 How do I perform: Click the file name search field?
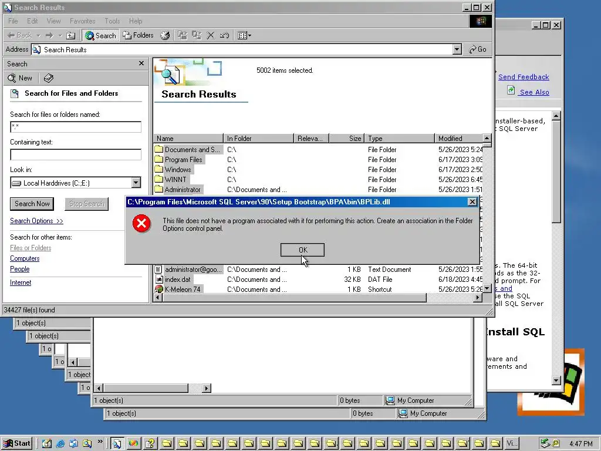(x=76, y=127)
